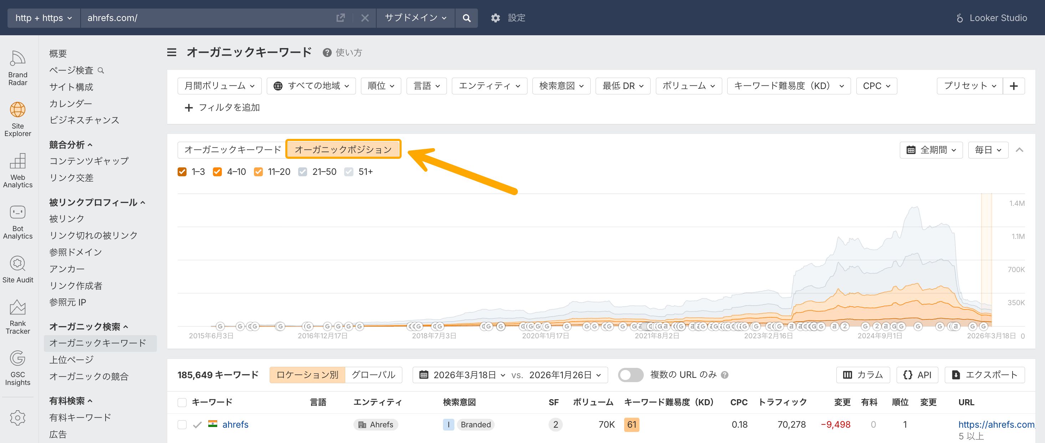The height and width of the screenshot is (443, 1045).
Task: Open the サブドメイン mode dropdown
Action: [416, 18]
